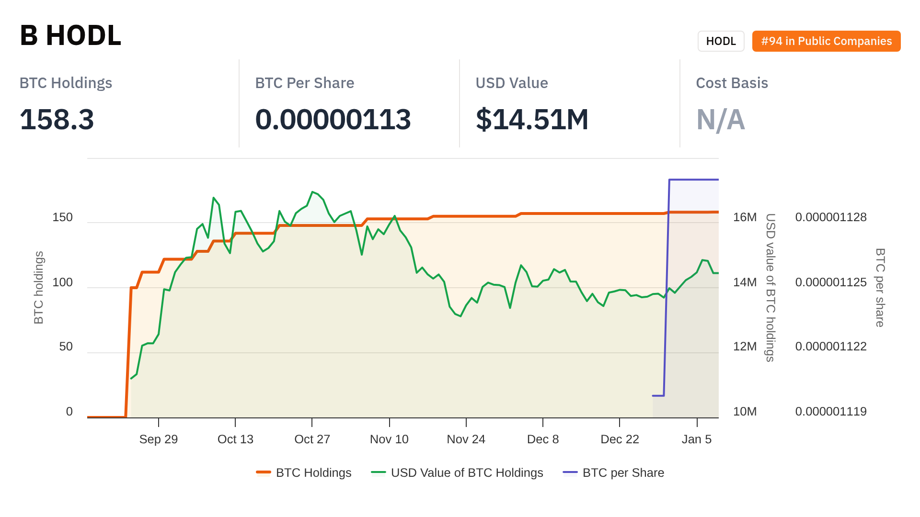The image size is (920, 517).
Task: Click the Dec 8 x-axis date label
Action: tap(543, 439)
